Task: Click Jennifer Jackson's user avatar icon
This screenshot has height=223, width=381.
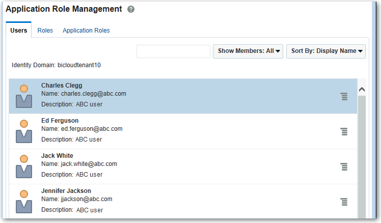Action: tap(24, 202)
